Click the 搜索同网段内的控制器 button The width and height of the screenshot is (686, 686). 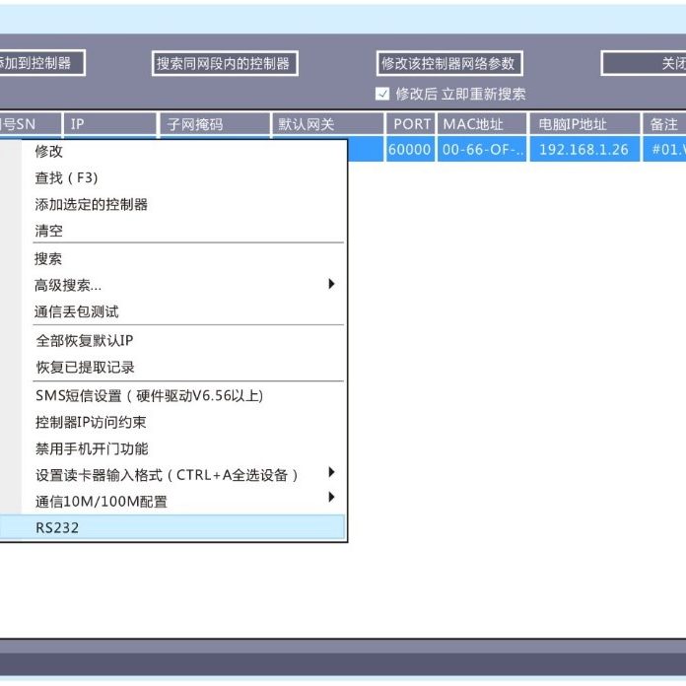(x=224, y=63)
